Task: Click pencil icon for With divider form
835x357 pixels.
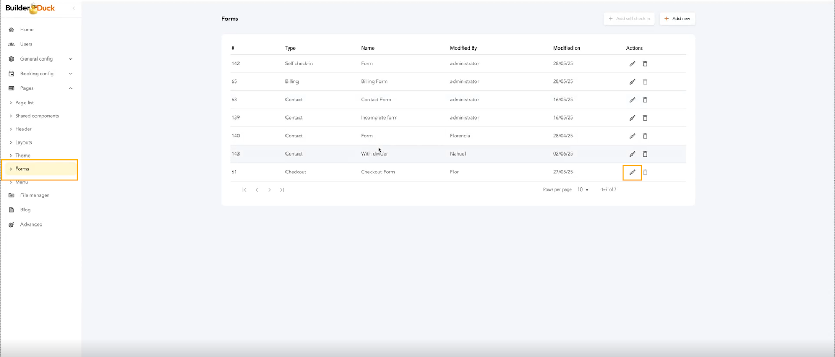Action: coord(632,154)
